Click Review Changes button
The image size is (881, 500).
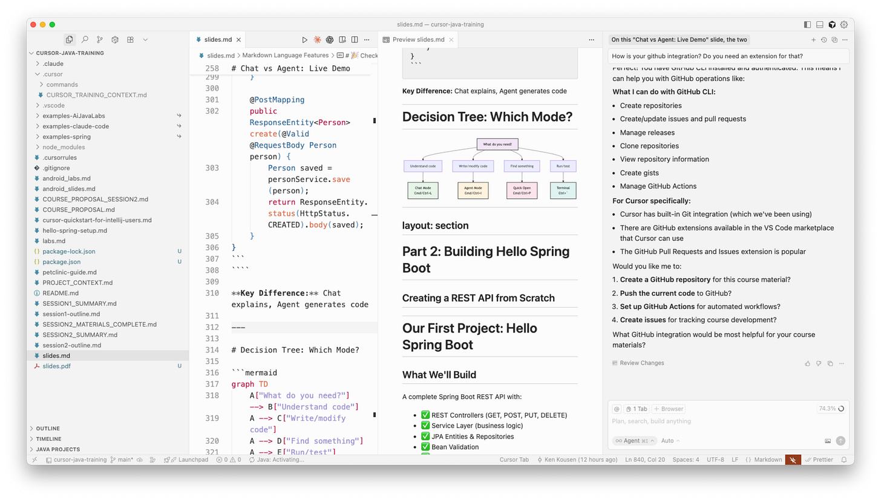(638, 363)
